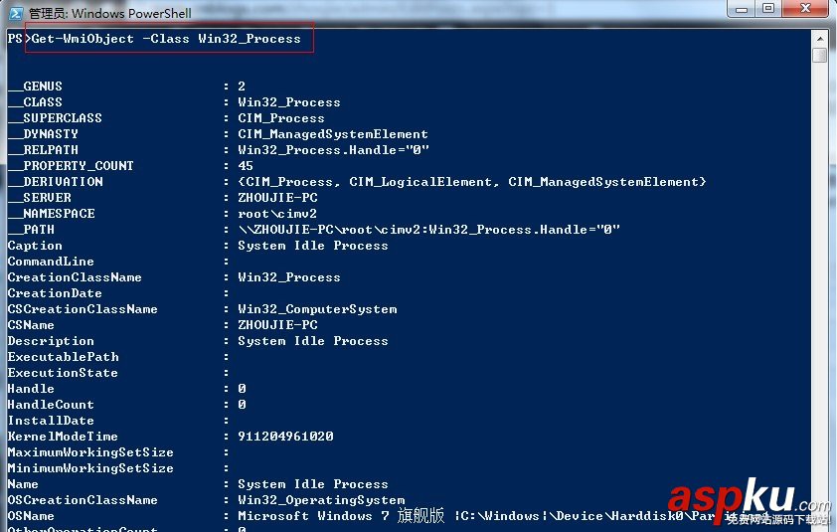Click the Win32_OperatingSystem value
This screenshot has width=837, height=532.
pyautogui.click(x=321, y=500)
